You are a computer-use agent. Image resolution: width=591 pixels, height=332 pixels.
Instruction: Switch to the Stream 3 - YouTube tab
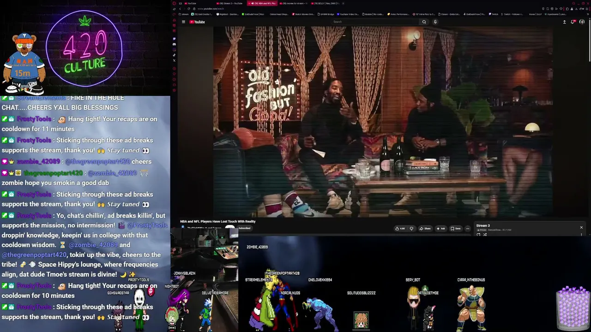(230, 3)
